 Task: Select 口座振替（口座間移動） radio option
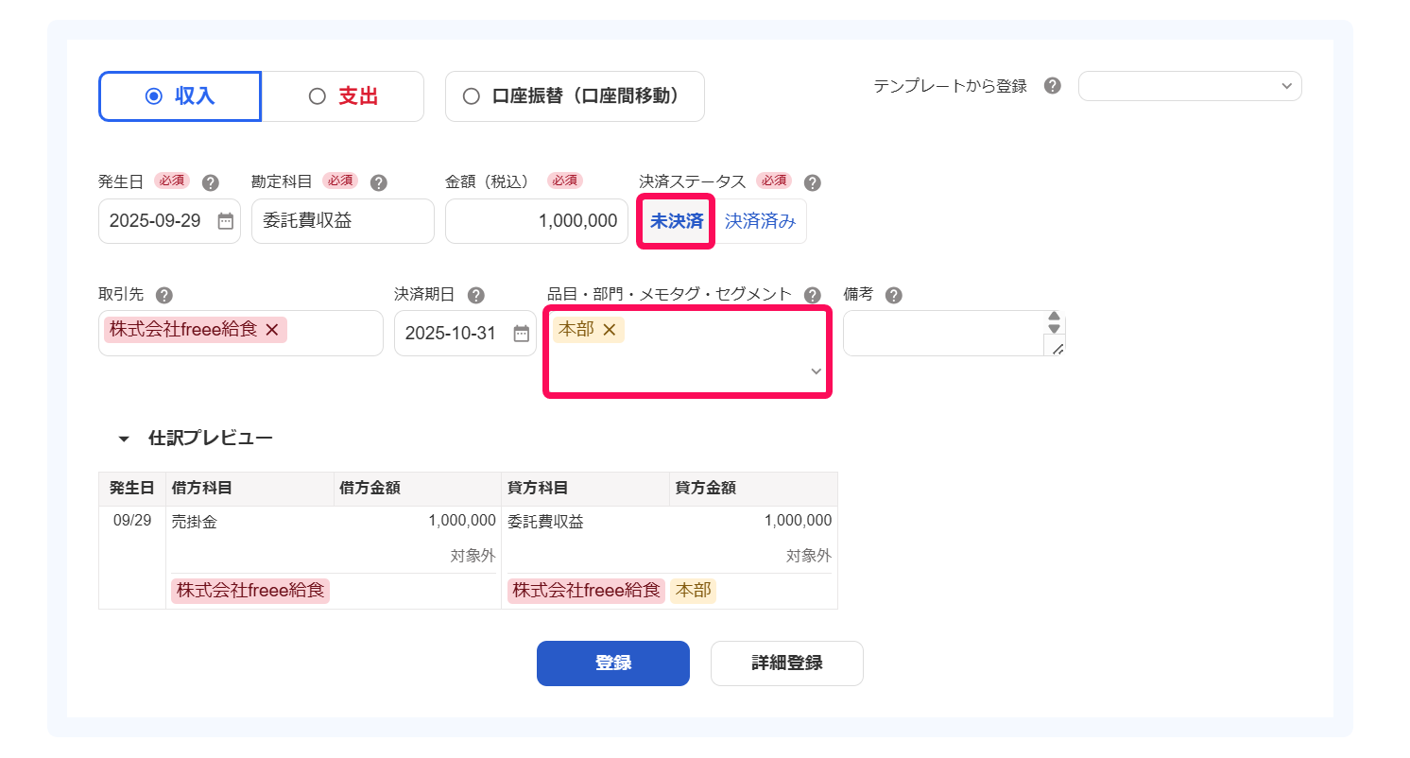point(575,96)
